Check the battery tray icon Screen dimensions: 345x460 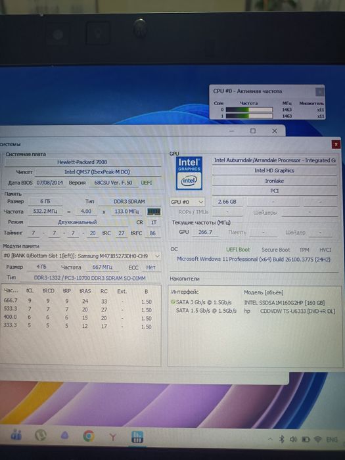(306, 440)
